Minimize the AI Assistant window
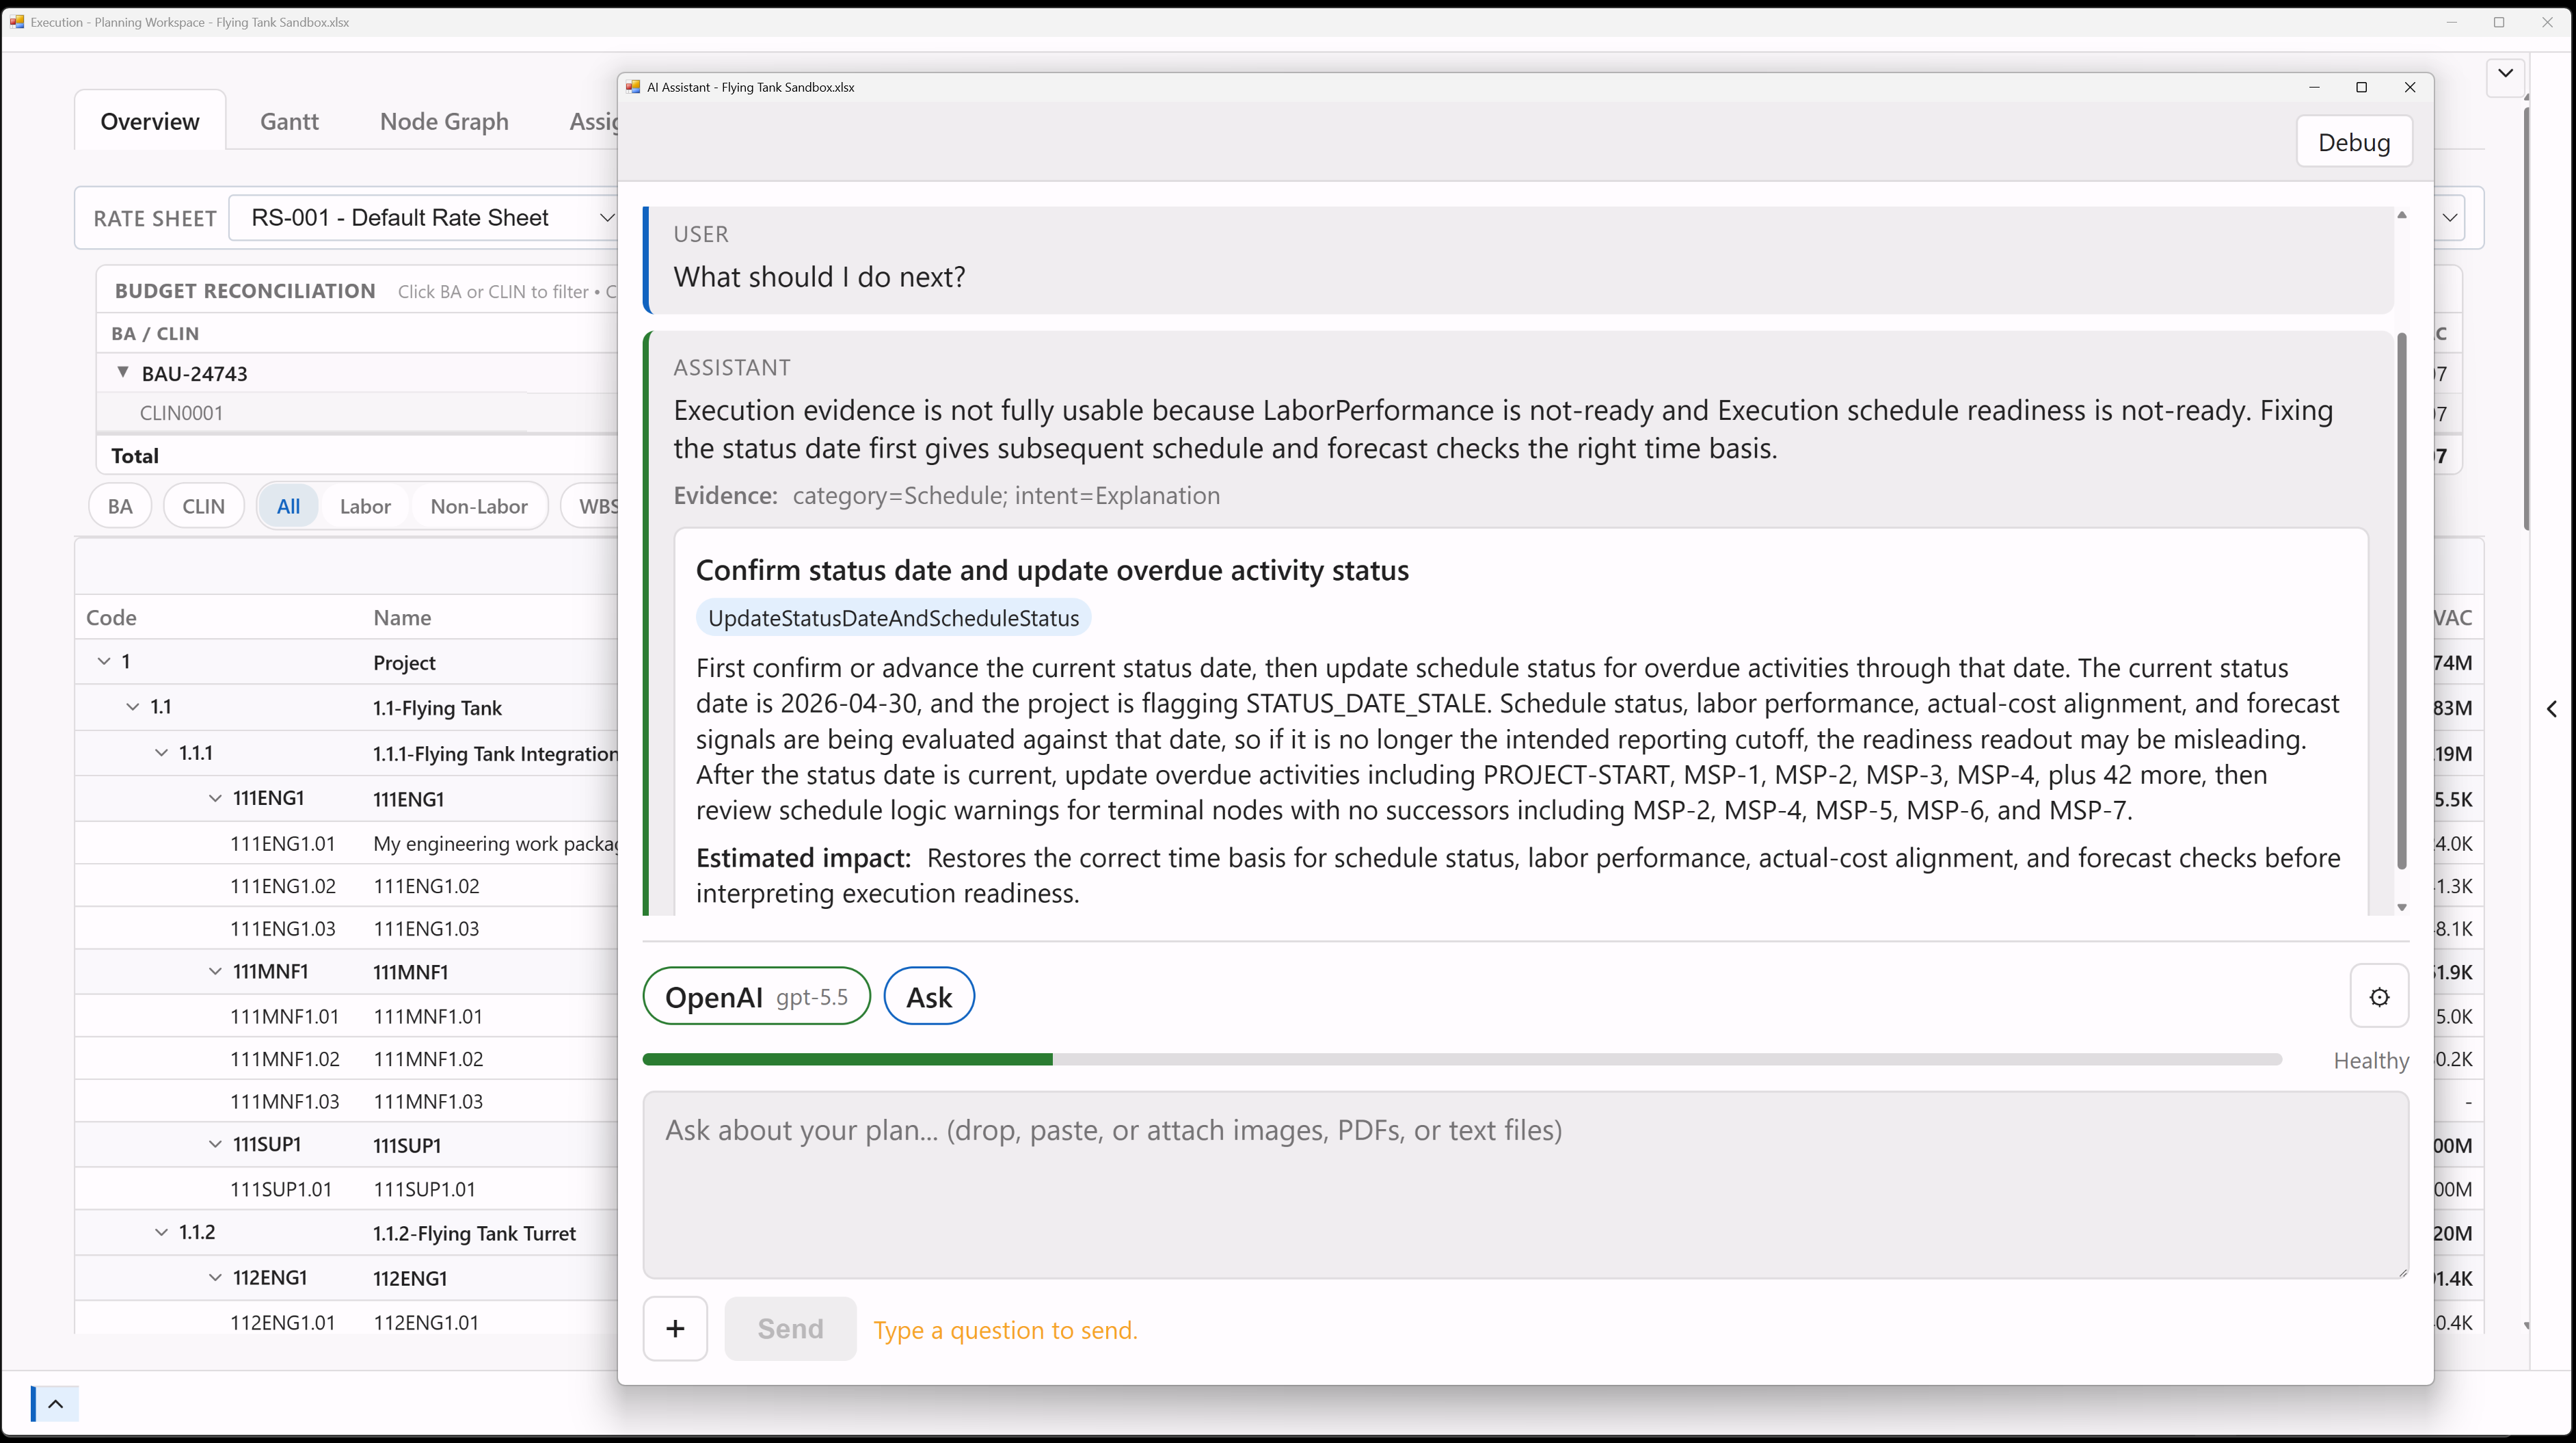The width and height of the screenshot is (2576, 1443). click(x=2314, y=87)
